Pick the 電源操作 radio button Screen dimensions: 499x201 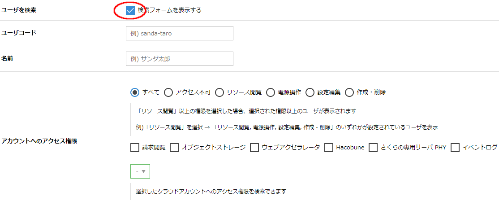271,92
